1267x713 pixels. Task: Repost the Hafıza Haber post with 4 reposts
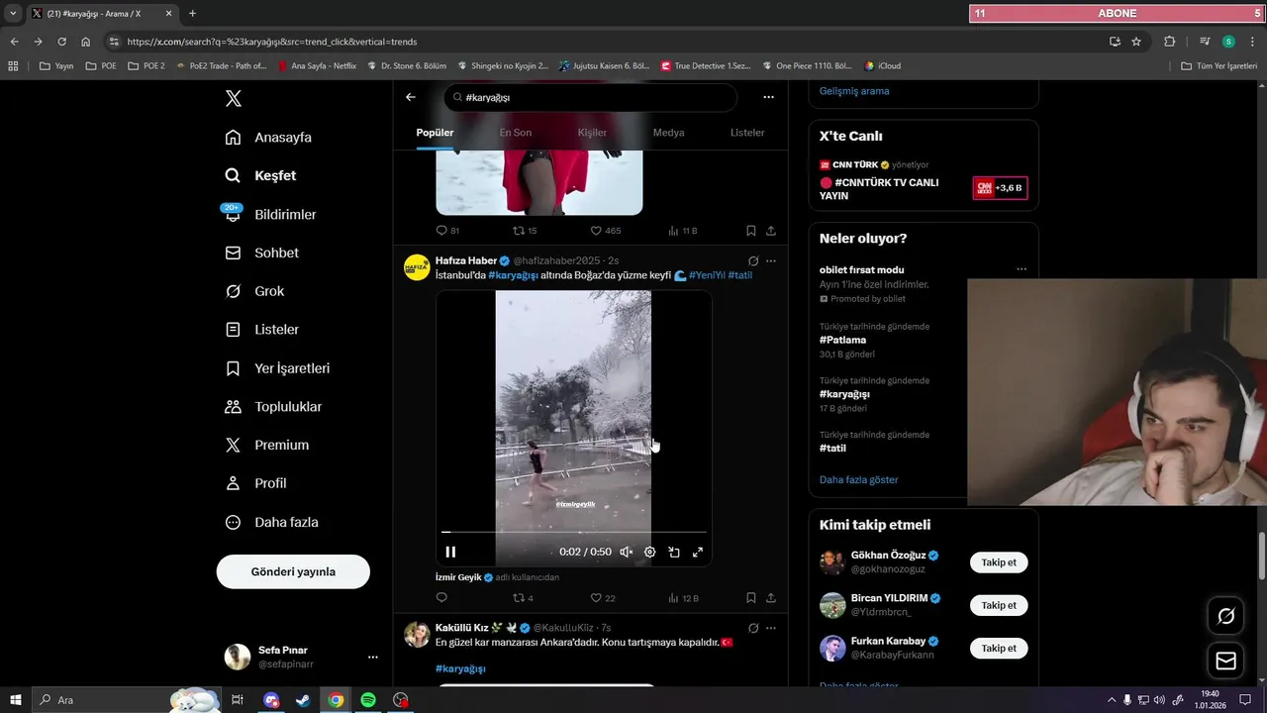point(523,598)
